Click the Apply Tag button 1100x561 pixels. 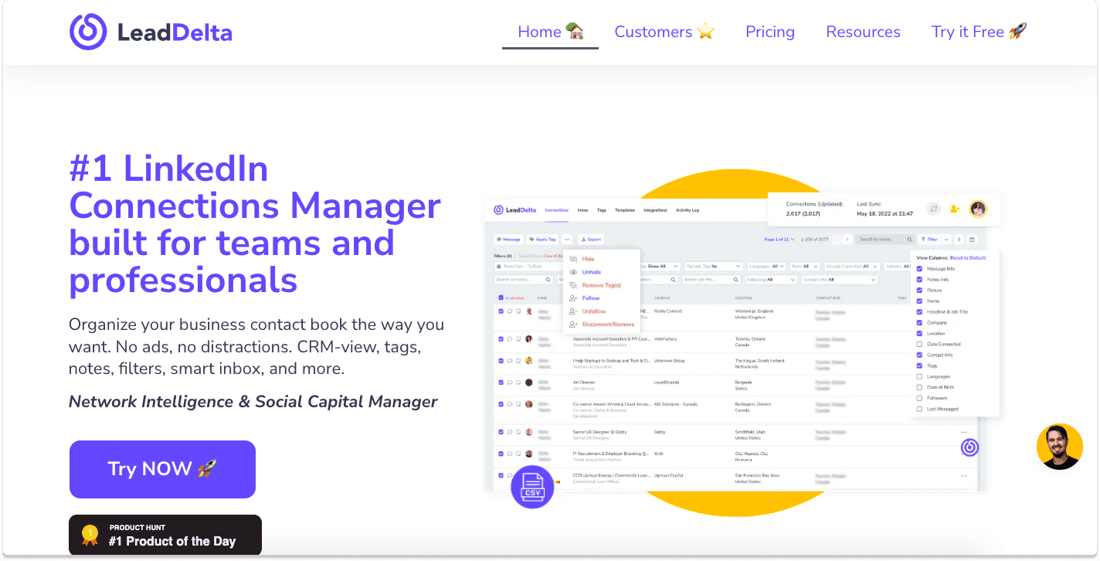(x=542, y=240)
